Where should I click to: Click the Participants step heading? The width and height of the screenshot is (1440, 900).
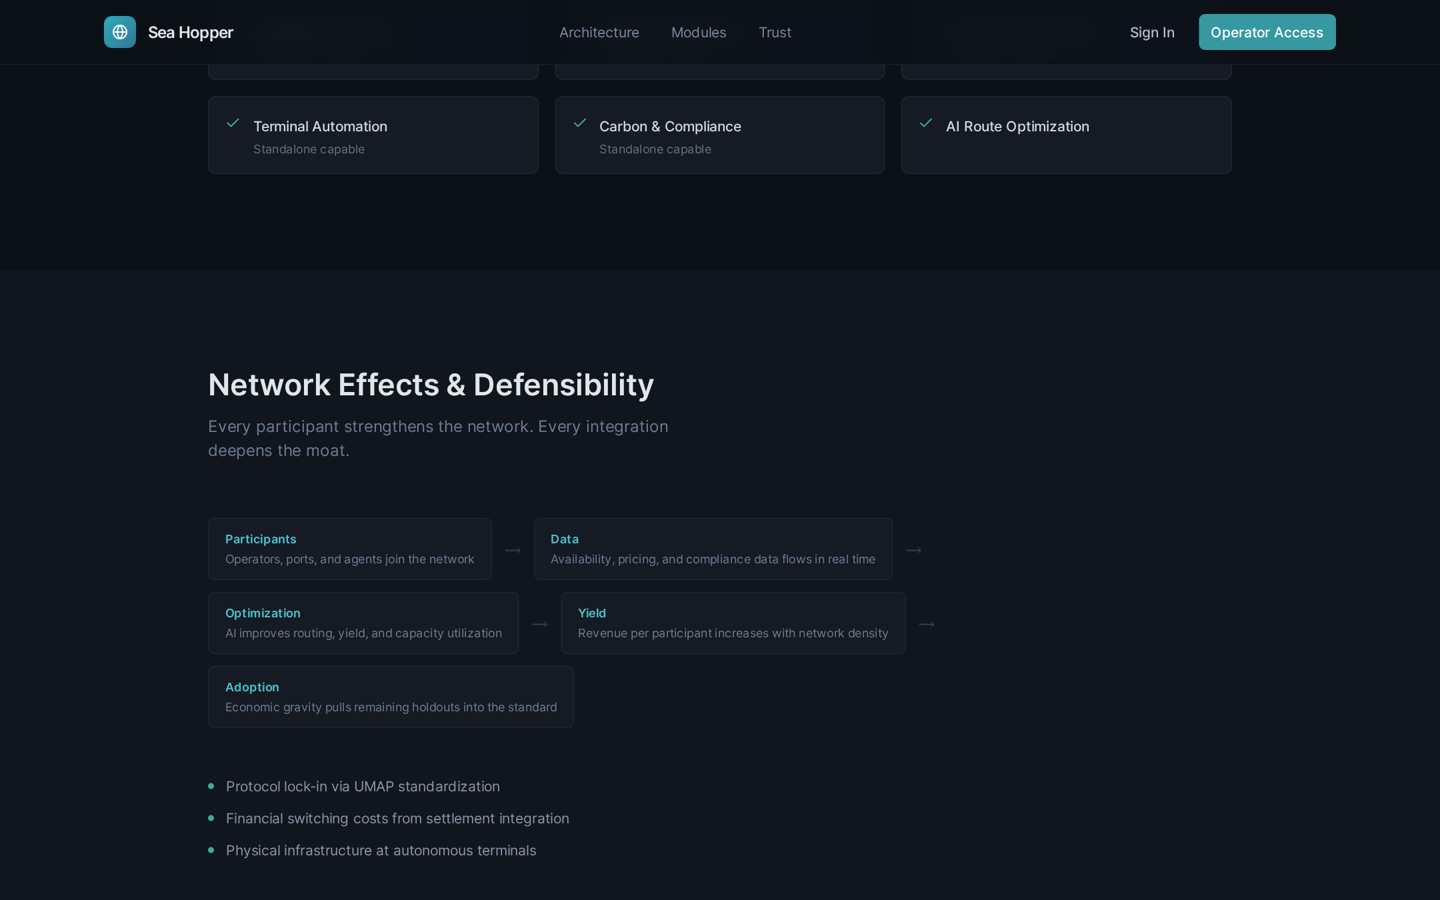click(261, 539)
